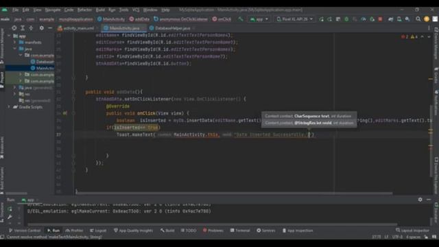Hide the Project panel with minus icon
The width and height of the screenshot is (439, 247).
click(x=50, y=28)
